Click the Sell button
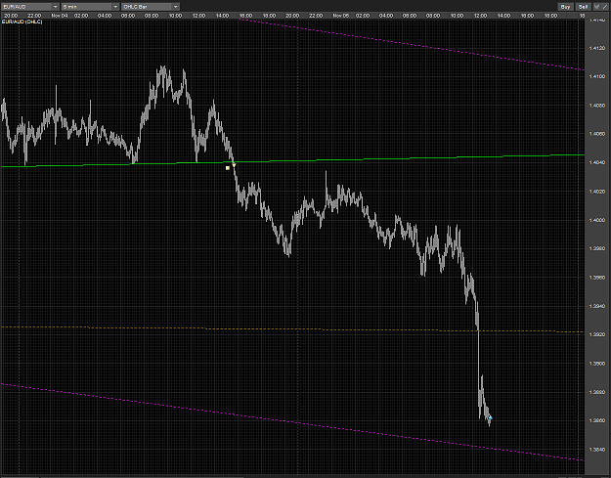Image resolution: width=611 pixels, height=478 pixels. click(583, 7)
